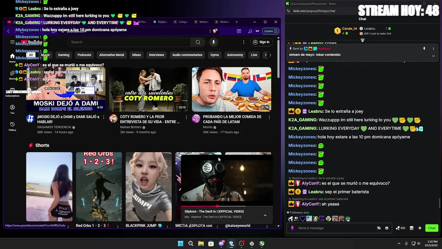The image size is (442, 249).
Task: Open the LATAM food video thumbnail
Action: click(x=231, y=89)
